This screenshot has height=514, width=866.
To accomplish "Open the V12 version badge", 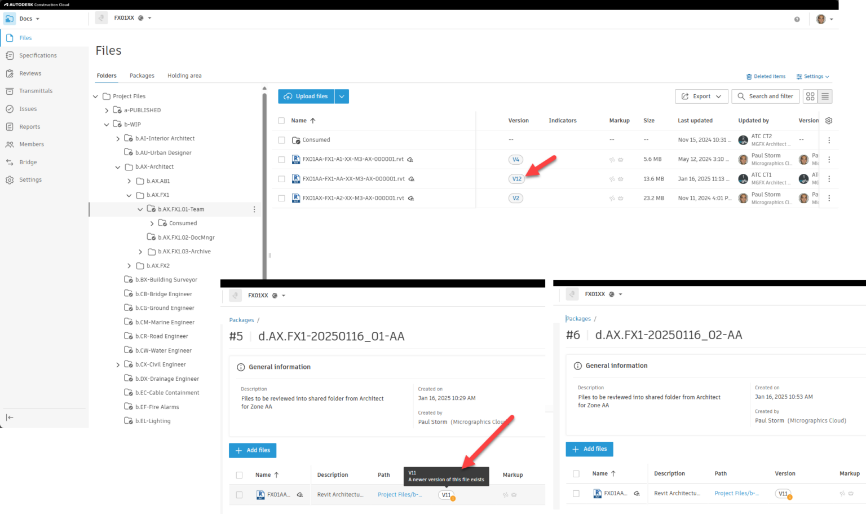I will point(516,179).
